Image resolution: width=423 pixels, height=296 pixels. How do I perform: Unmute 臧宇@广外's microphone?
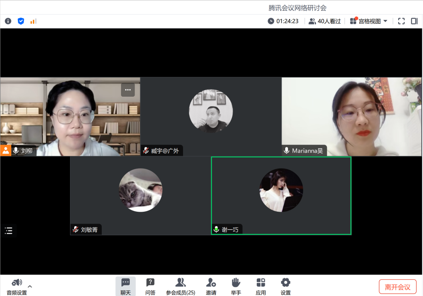[x=145, y=151]
